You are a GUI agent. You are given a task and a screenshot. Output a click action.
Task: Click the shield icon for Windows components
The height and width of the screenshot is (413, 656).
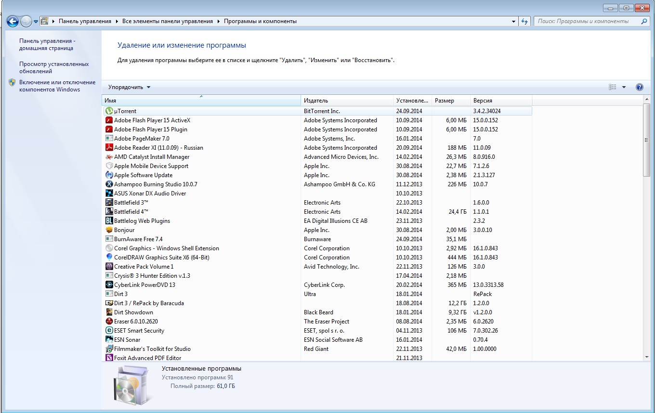tap(12, 82)
